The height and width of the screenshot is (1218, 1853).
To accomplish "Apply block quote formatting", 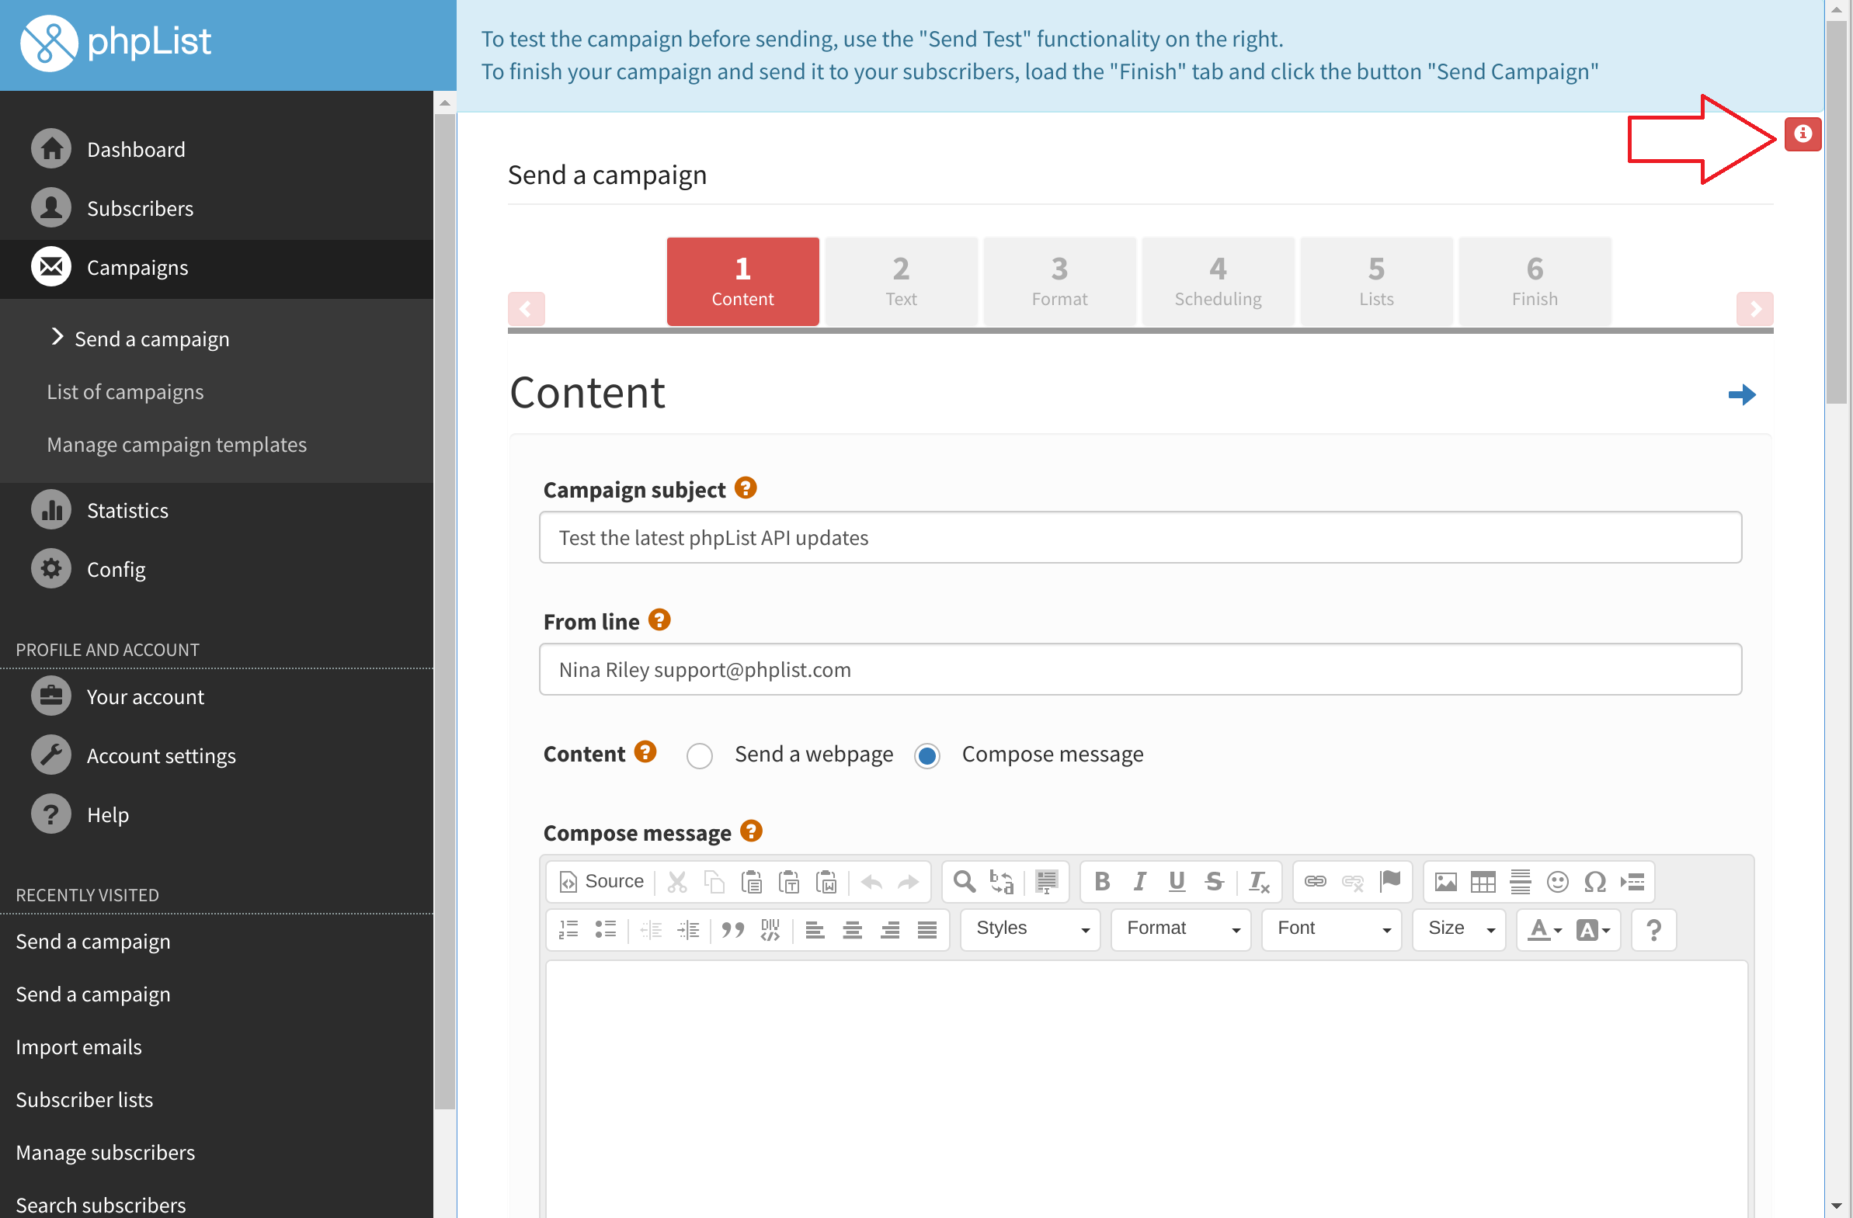I will pos(732,930).
